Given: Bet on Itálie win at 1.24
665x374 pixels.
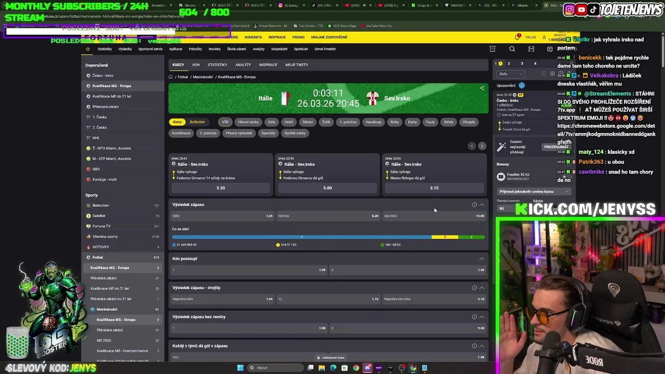Looking at the screenshot, I should click(x=222, y=216).
